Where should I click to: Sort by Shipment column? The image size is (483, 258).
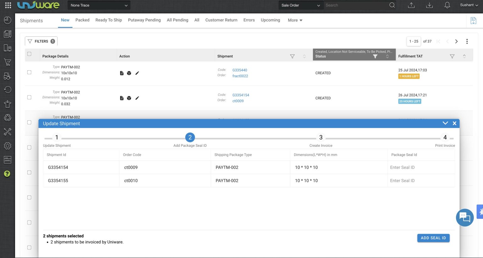304,56
